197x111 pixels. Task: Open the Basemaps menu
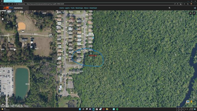79,8
